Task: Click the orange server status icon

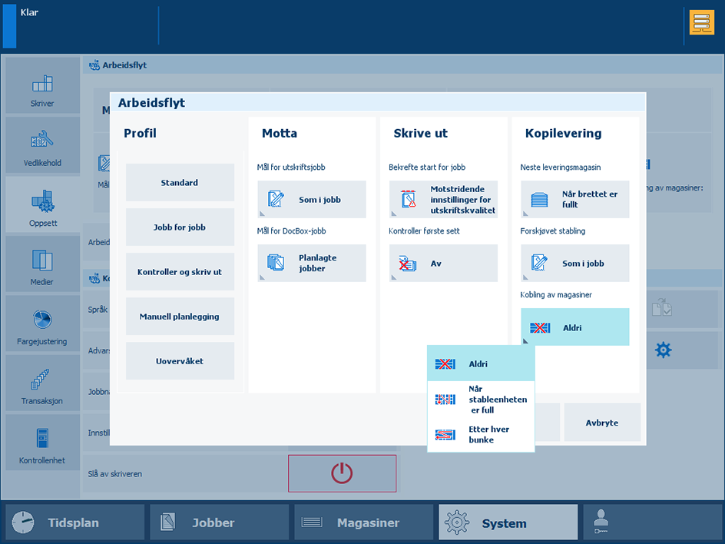Action: pyautogui.click(x=701, y=22)
